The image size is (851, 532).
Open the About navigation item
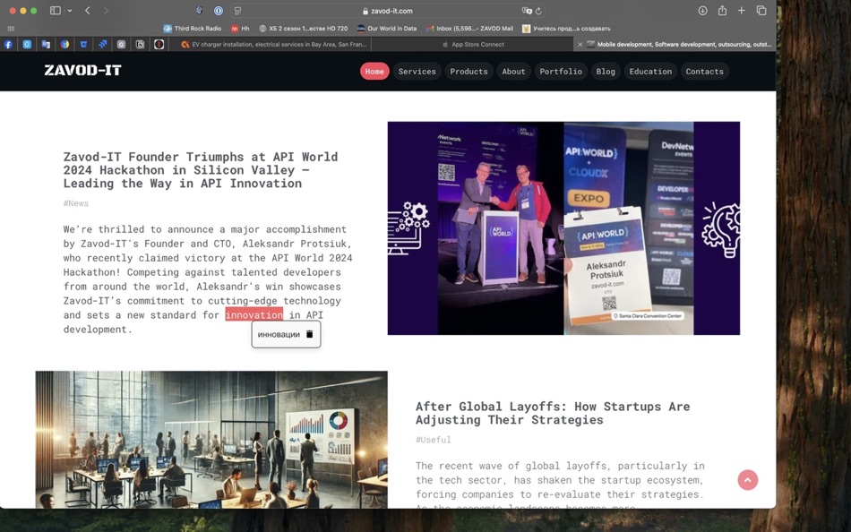513,71
